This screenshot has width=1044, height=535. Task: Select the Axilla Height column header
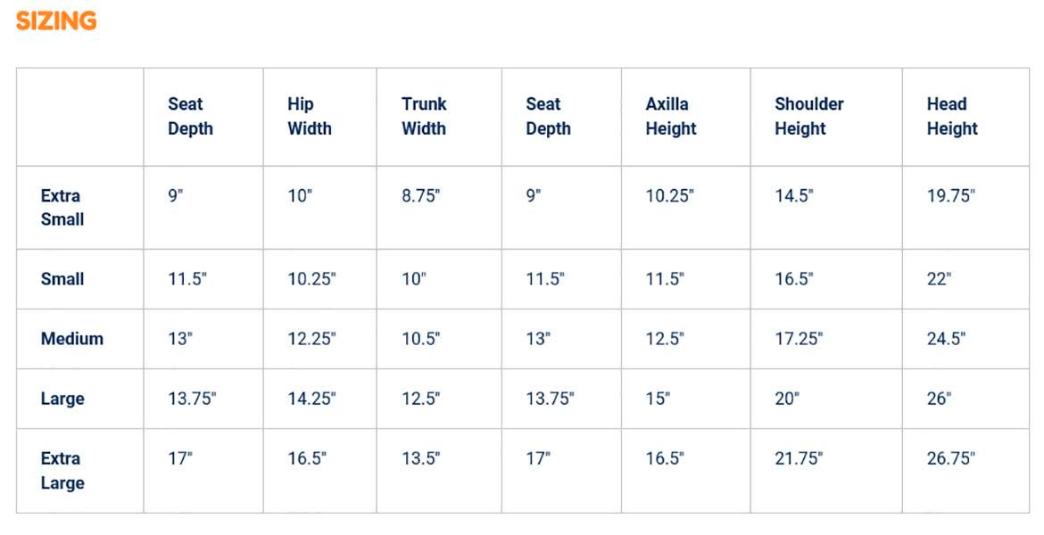point(670,116)
